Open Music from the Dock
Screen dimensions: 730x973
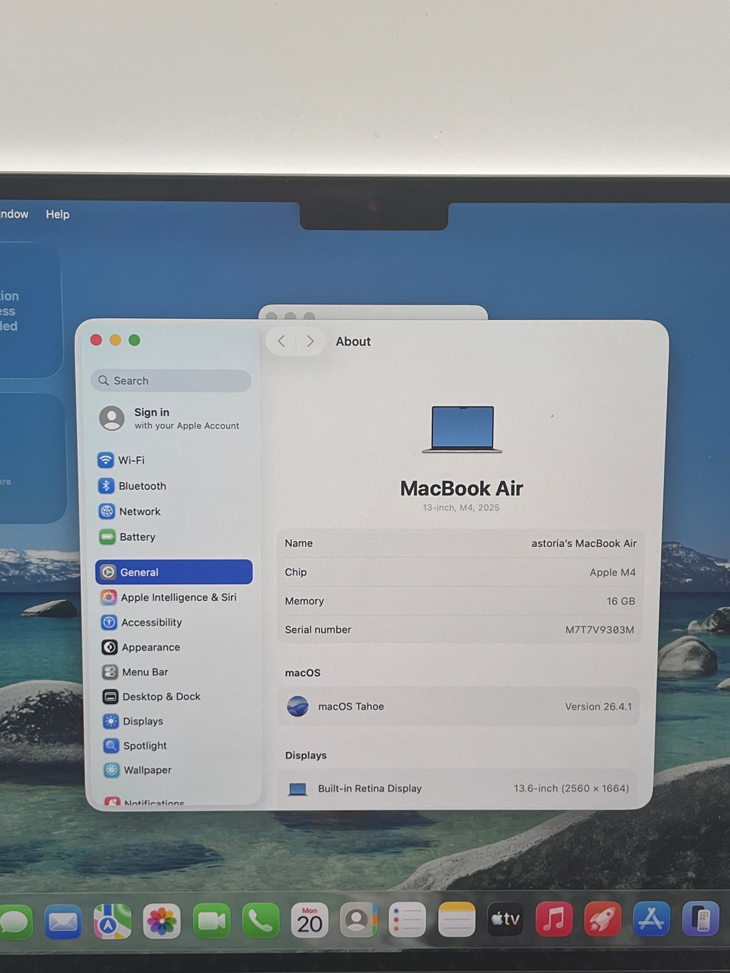pyautogui.click(x=554, y=919)
